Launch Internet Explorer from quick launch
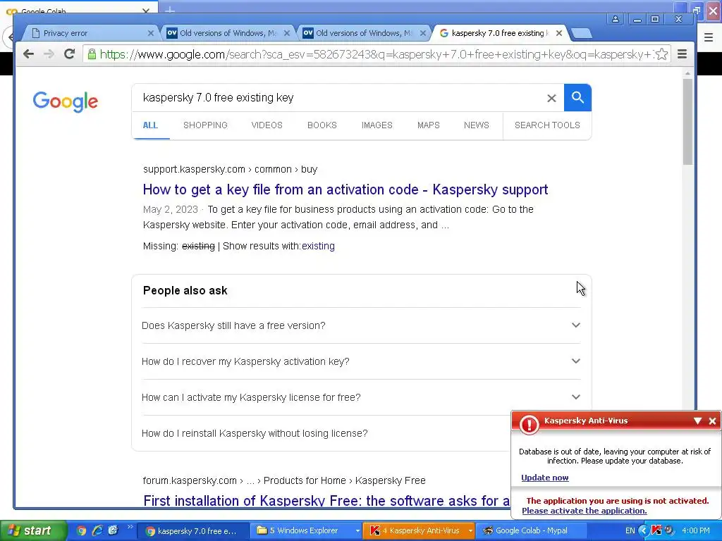Viewport: 722px width, 541px height. (97, 531)
